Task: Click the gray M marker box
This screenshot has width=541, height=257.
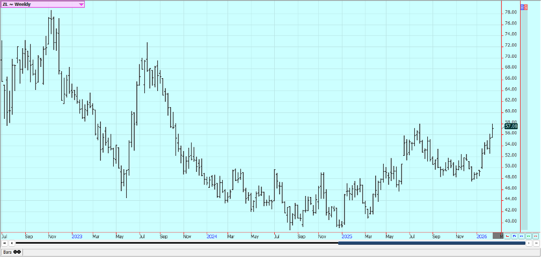Action: 498,236
